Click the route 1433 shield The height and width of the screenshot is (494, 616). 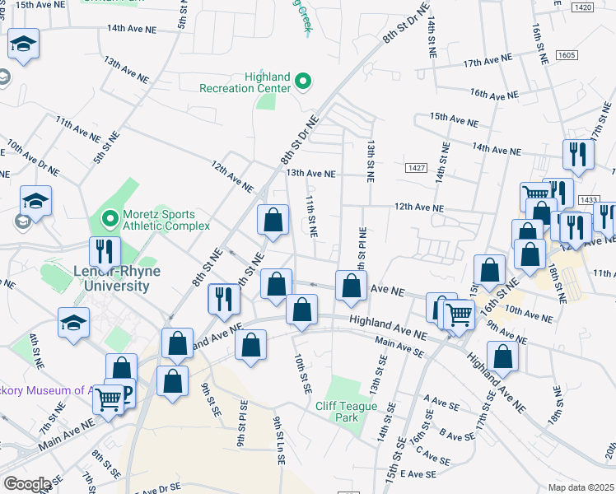pos(589,200)
